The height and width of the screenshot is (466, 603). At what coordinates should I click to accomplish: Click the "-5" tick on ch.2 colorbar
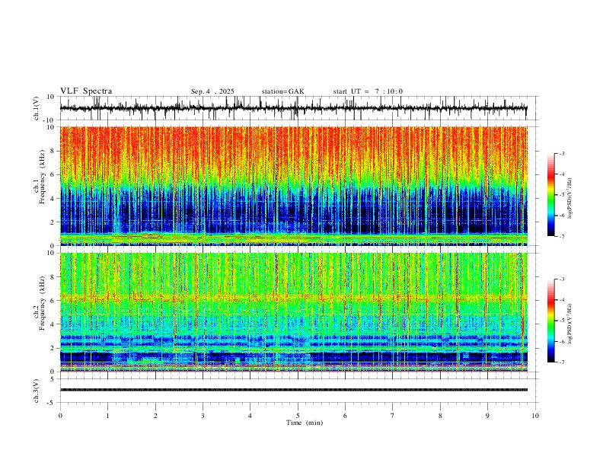562,321
